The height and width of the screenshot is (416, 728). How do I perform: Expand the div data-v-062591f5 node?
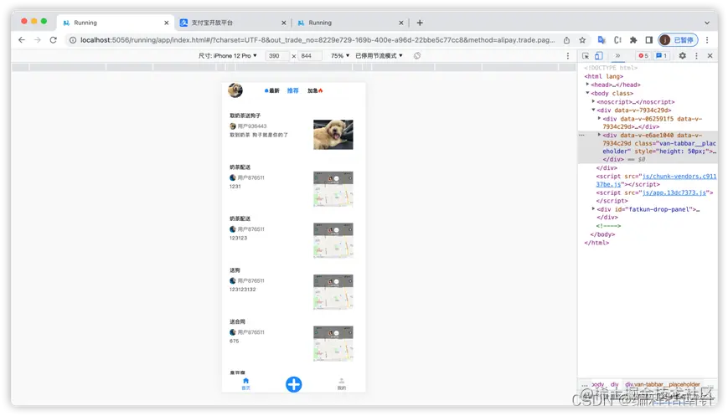599,118
